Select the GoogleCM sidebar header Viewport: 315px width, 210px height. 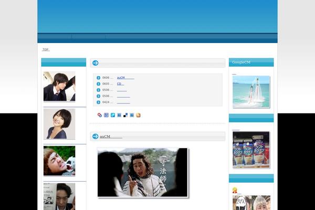[251, 62]
